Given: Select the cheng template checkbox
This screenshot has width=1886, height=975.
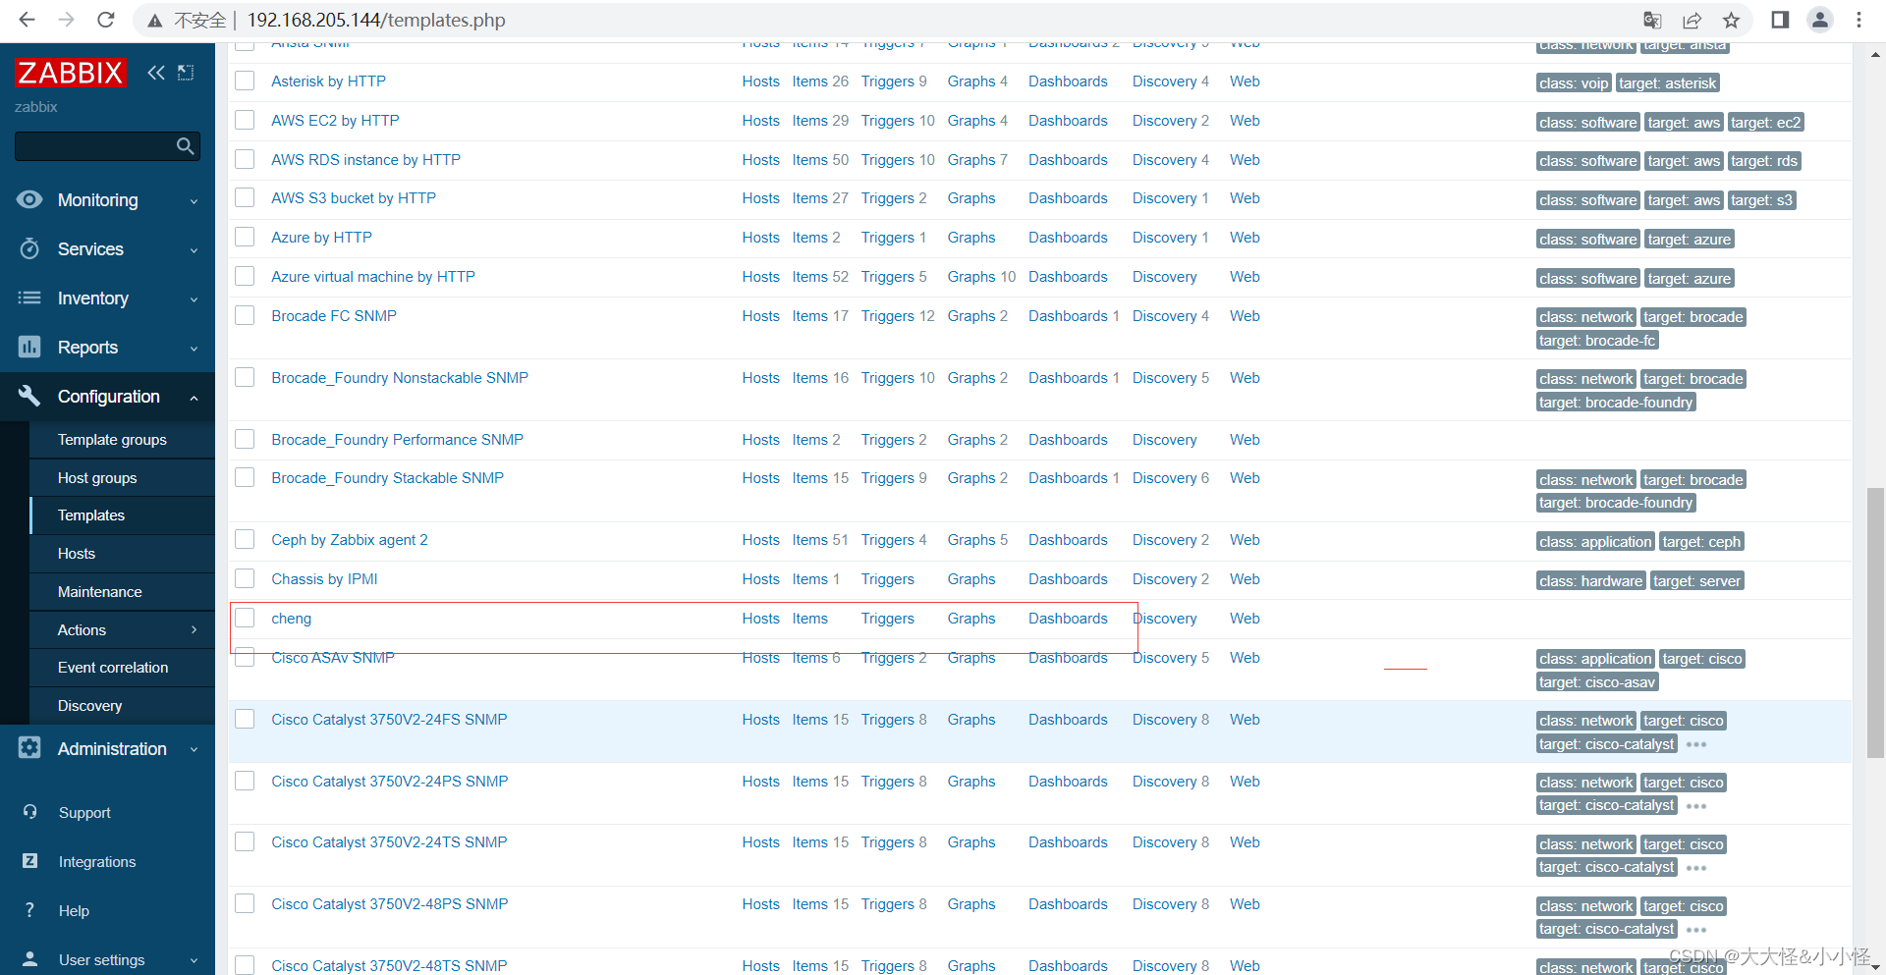Looking at the screenshot, I should (x=245, y=618).
